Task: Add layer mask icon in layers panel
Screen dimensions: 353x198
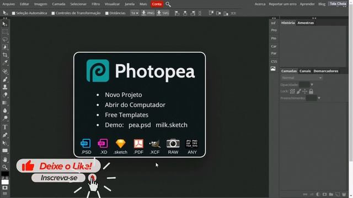Action: click(324, 194)
